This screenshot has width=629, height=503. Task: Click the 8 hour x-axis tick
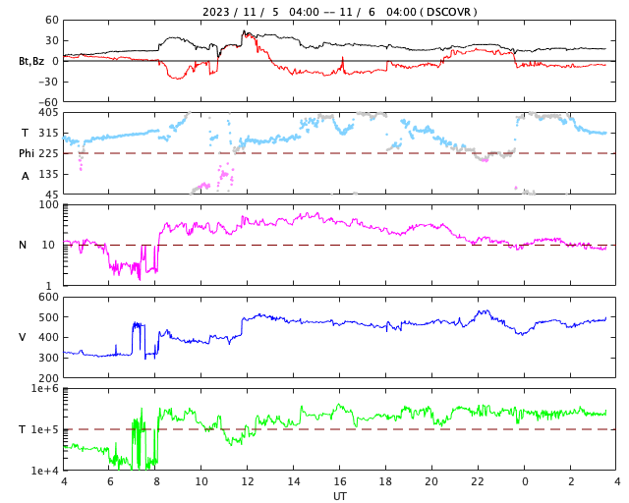pyautogui.click(x=156, y=481)
